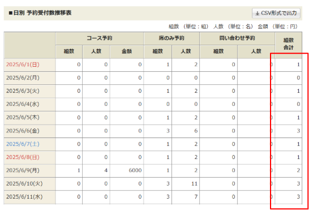The height and width of the screenshot is (215, 313).
Task: Select the 2025/6/3(火) date row label
Action: 23,91
